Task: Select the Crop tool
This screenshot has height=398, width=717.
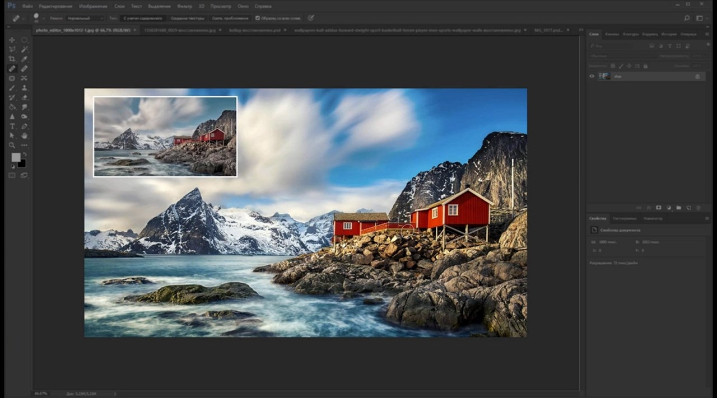Action: pos(12,59)
